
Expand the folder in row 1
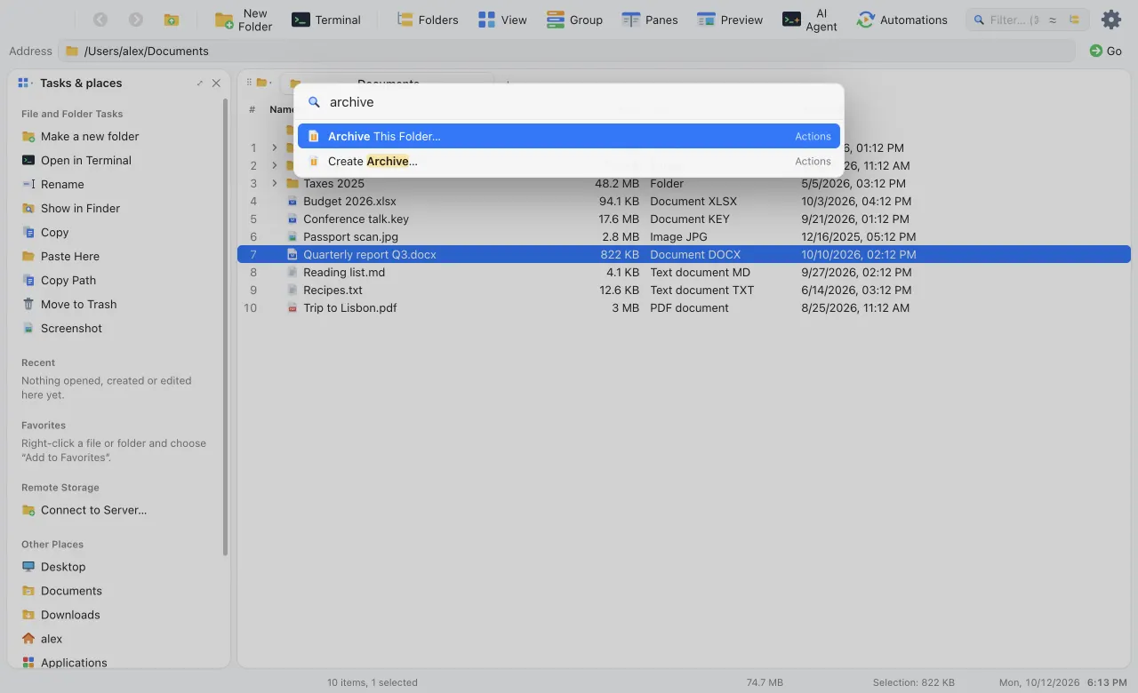click(x=275, y=147)
